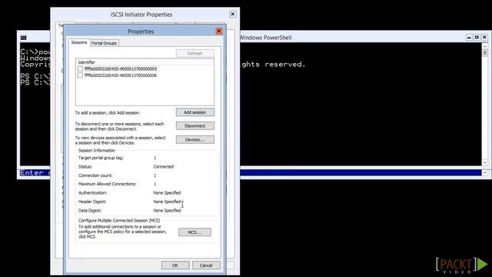
Task: Select identifier ffffe000022d0430-4000013700000006 text
Action: (121, 75)
